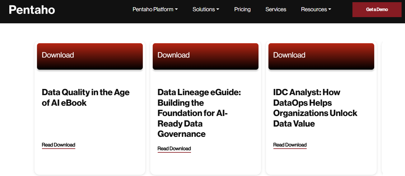
Task: Click the Pentaho logo
Action: pos(32,10)
